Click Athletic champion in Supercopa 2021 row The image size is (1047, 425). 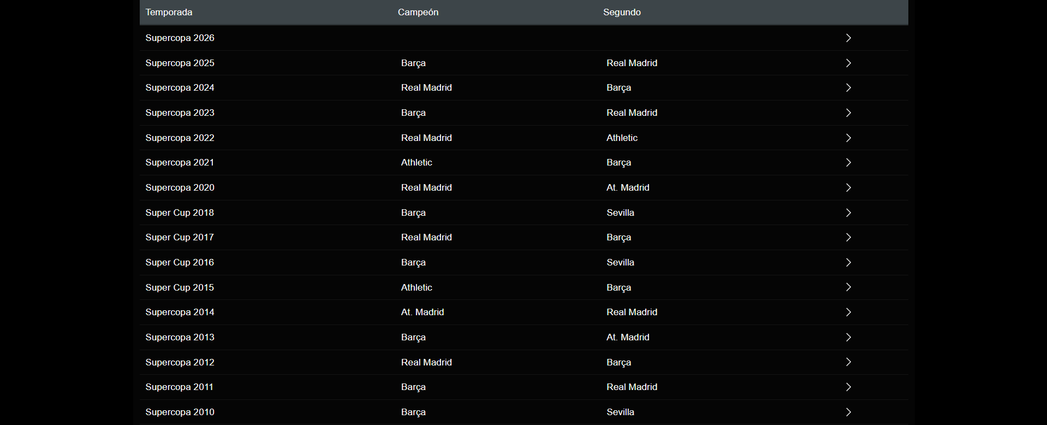(x=417, y=162)
